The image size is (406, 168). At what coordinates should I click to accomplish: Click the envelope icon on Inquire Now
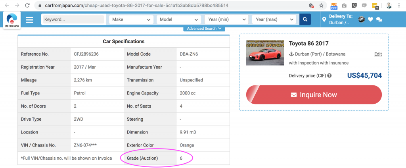coord(294,95)
